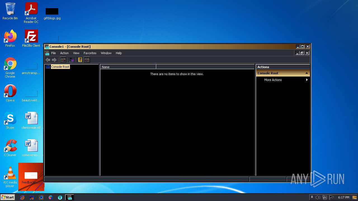Open Firefox desktop shortcut

(x=10, y=39)
